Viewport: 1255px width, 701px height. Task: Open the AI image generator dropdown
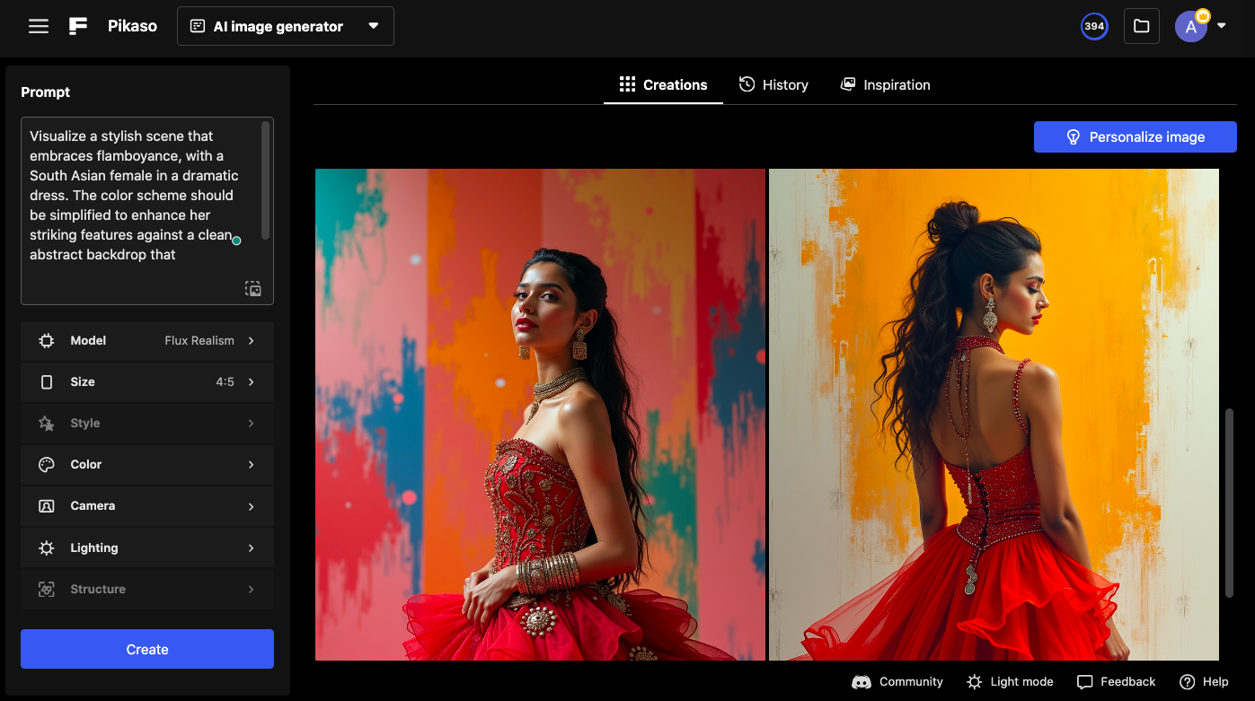pos(285,26)
